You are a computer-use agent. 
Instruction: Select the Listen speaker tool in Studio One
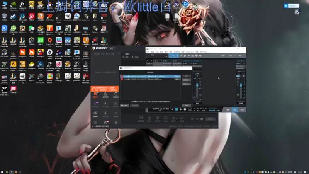[x=200, y=56]
